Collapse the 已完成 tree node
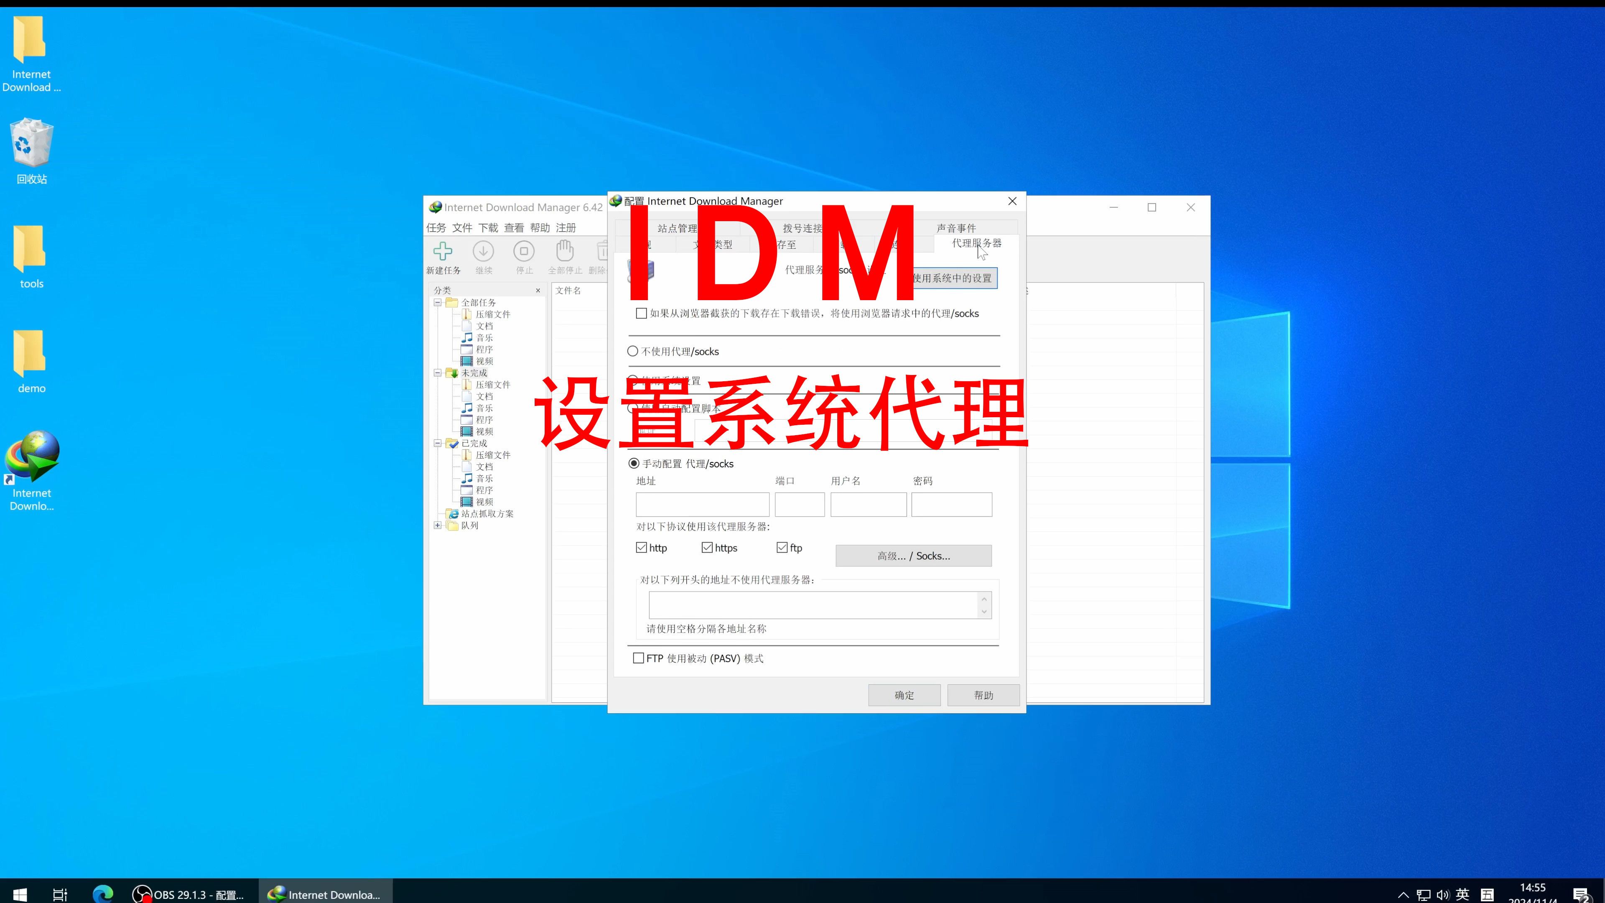1605x903 pixels. coord(438,444)
